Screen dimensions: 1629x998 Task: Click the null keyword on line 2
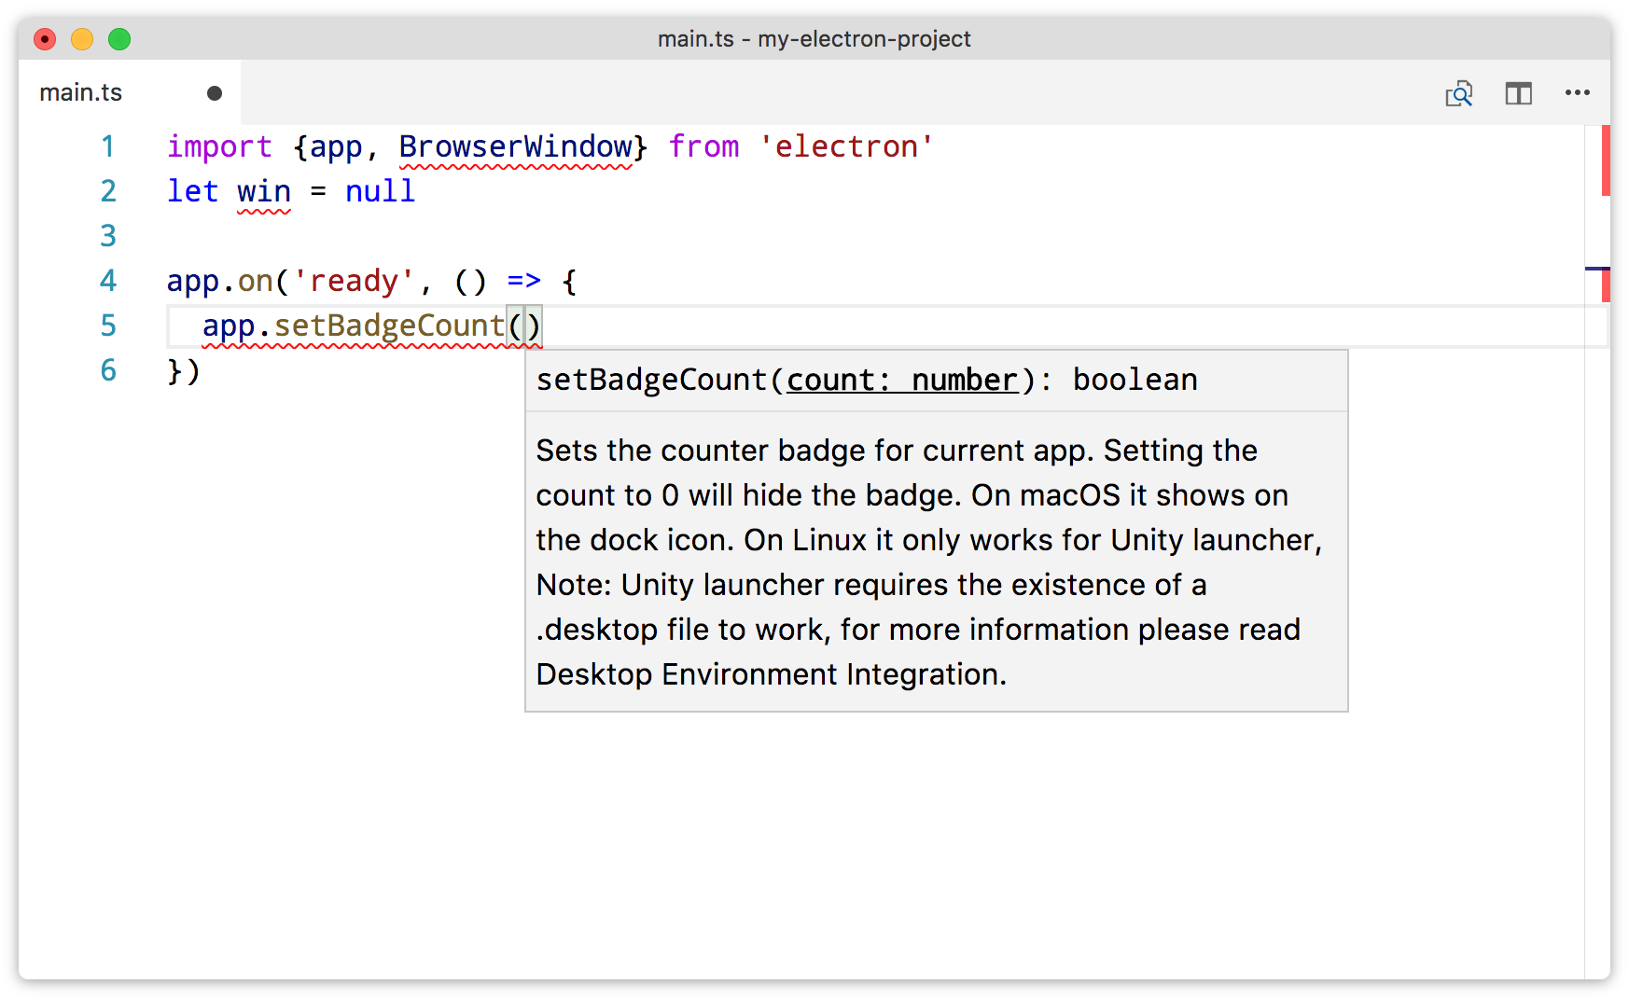380,191
